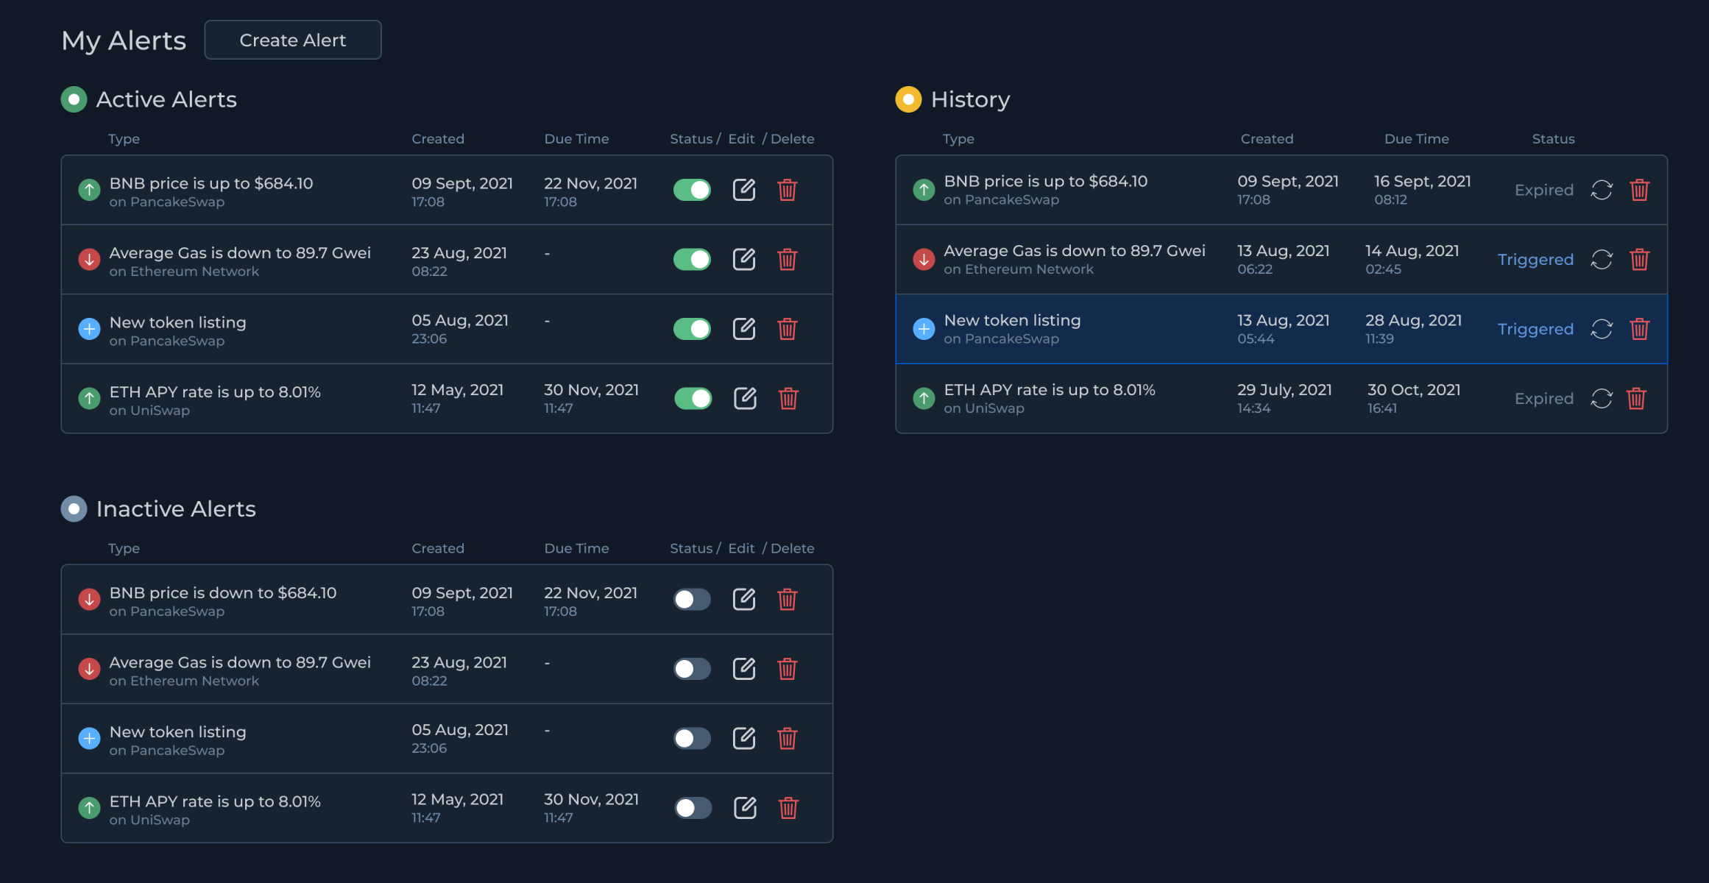Turn on the inactive Average Gas alert toggle
This screenshot has width=1709, height=883.
point(692,669)
